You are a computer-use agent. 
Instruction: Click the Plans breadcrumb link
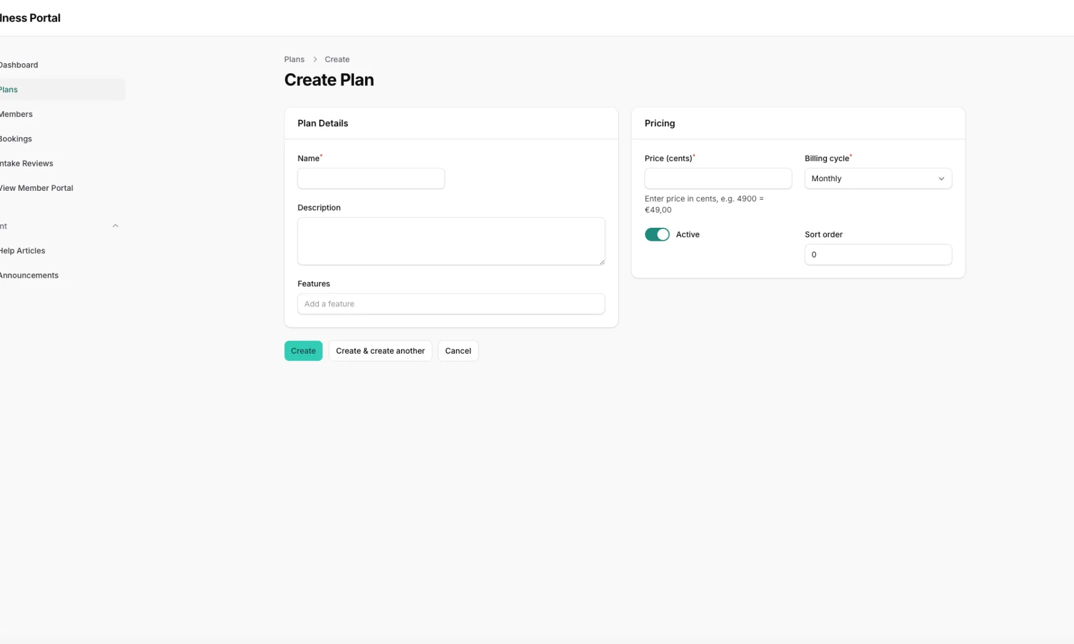[x=294, y=59]
